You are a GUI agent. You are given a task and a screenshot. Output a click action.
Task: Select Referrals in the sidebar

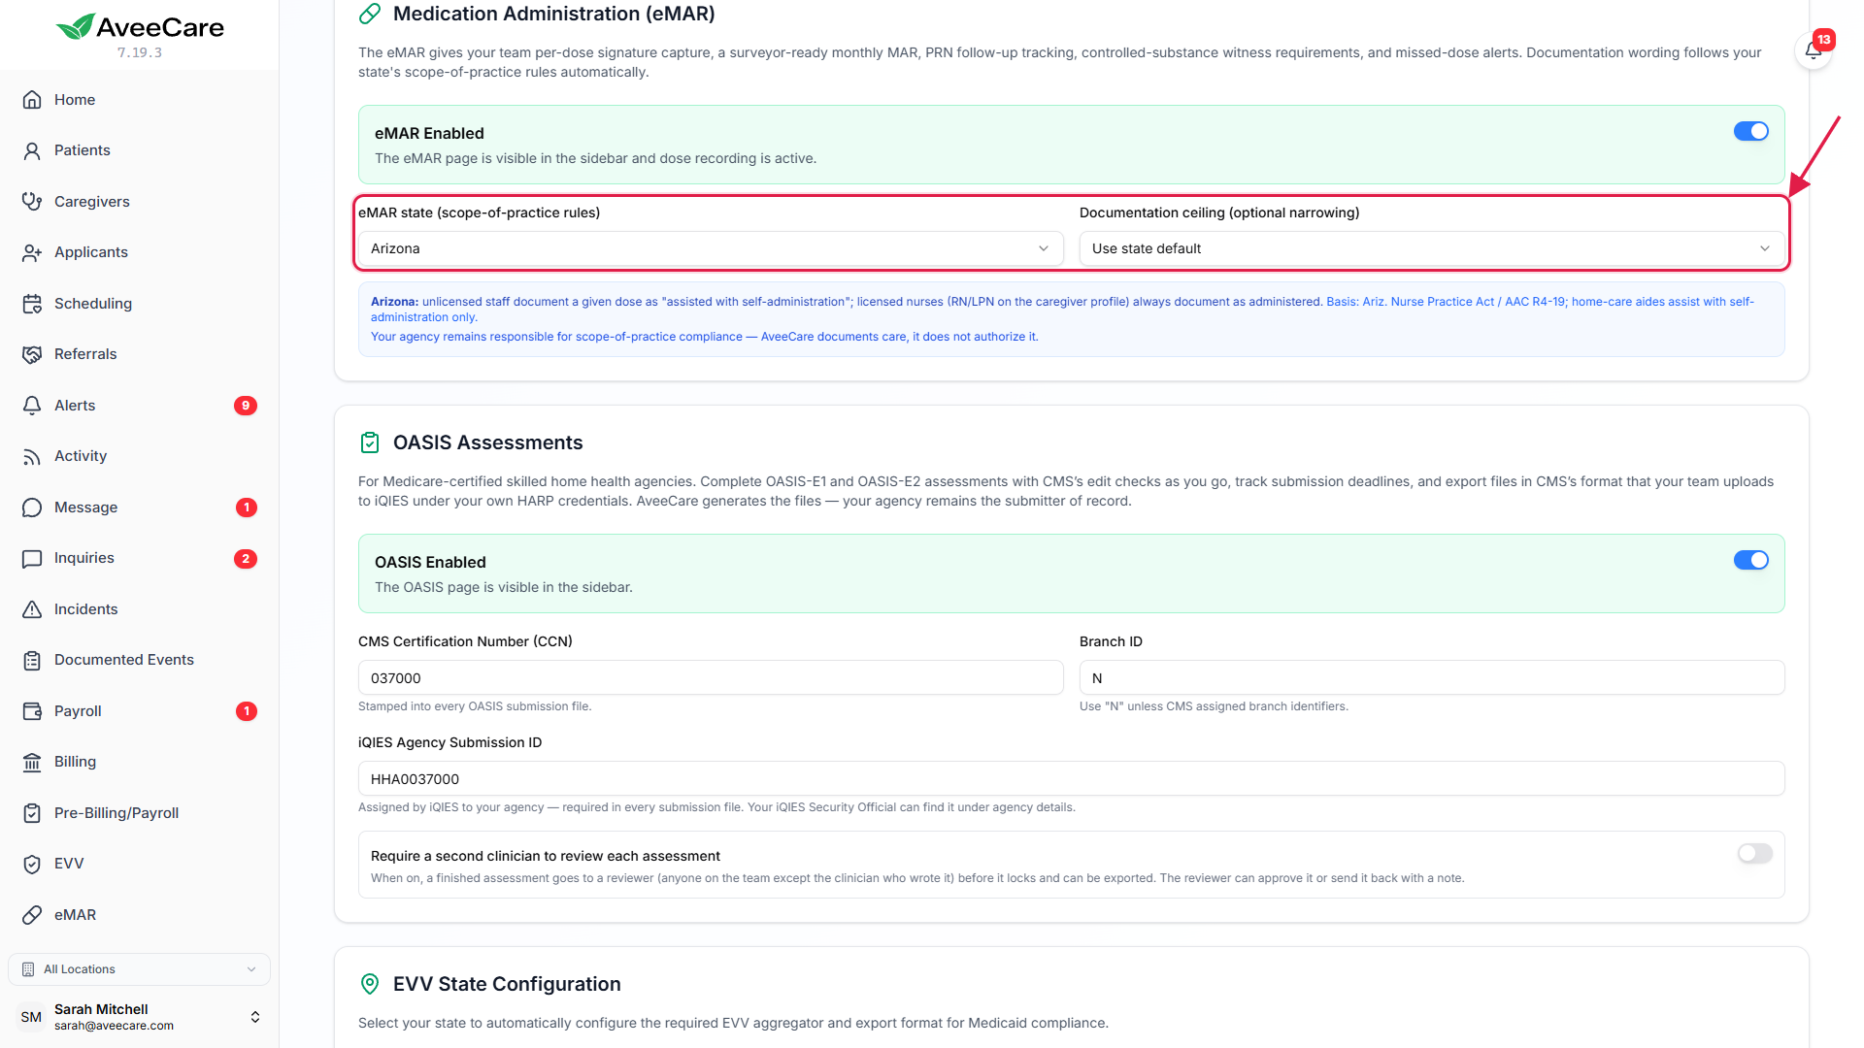pos(85,354)
